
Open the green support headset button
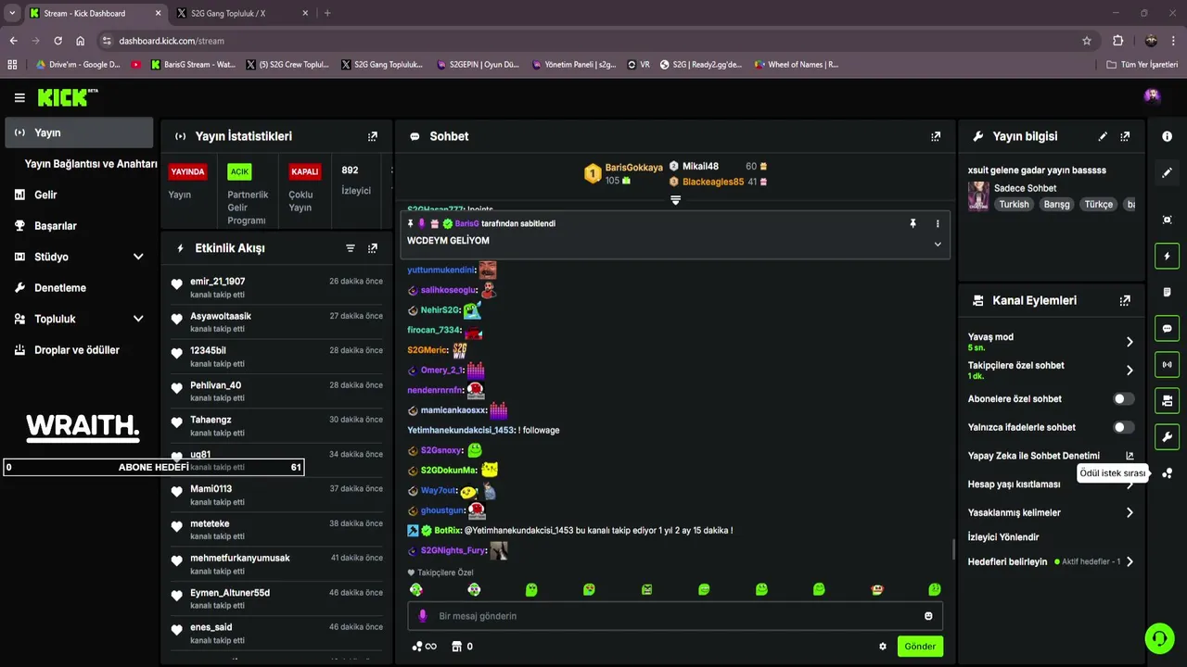click(x=1159, y=637)
